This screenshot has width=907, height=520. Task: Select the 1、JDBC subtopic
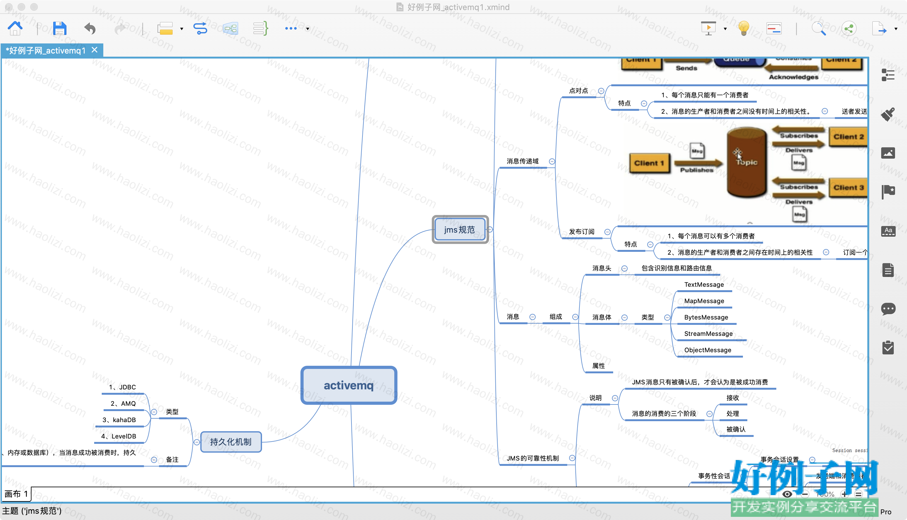(x=123, y=387)
